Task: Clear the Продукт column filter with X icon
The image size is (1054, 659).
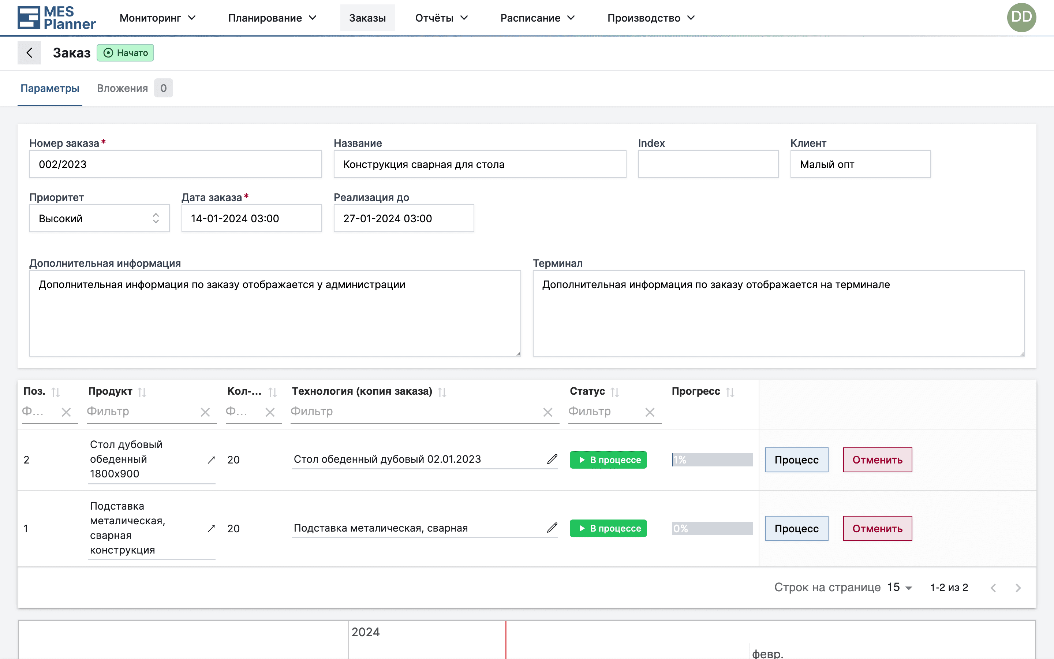Action: tap(206, 412)
